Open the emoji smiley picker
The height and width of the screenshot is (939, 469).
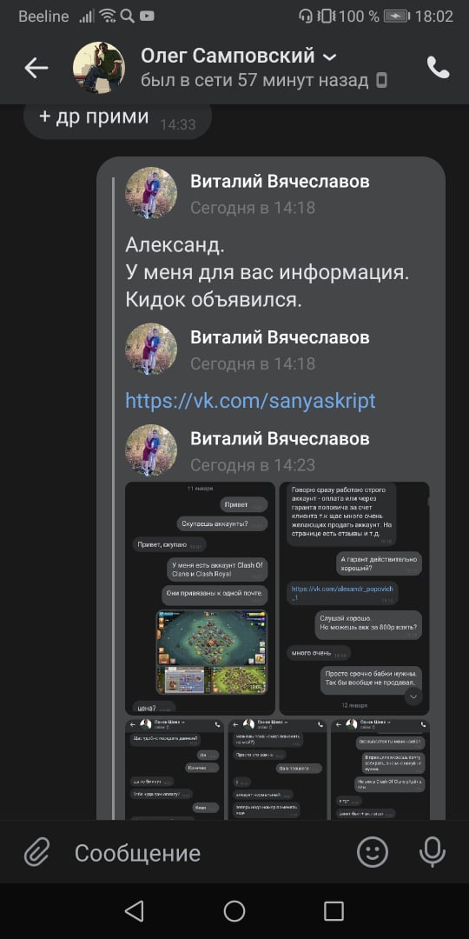pyautogui.click(x=373, y=851)
